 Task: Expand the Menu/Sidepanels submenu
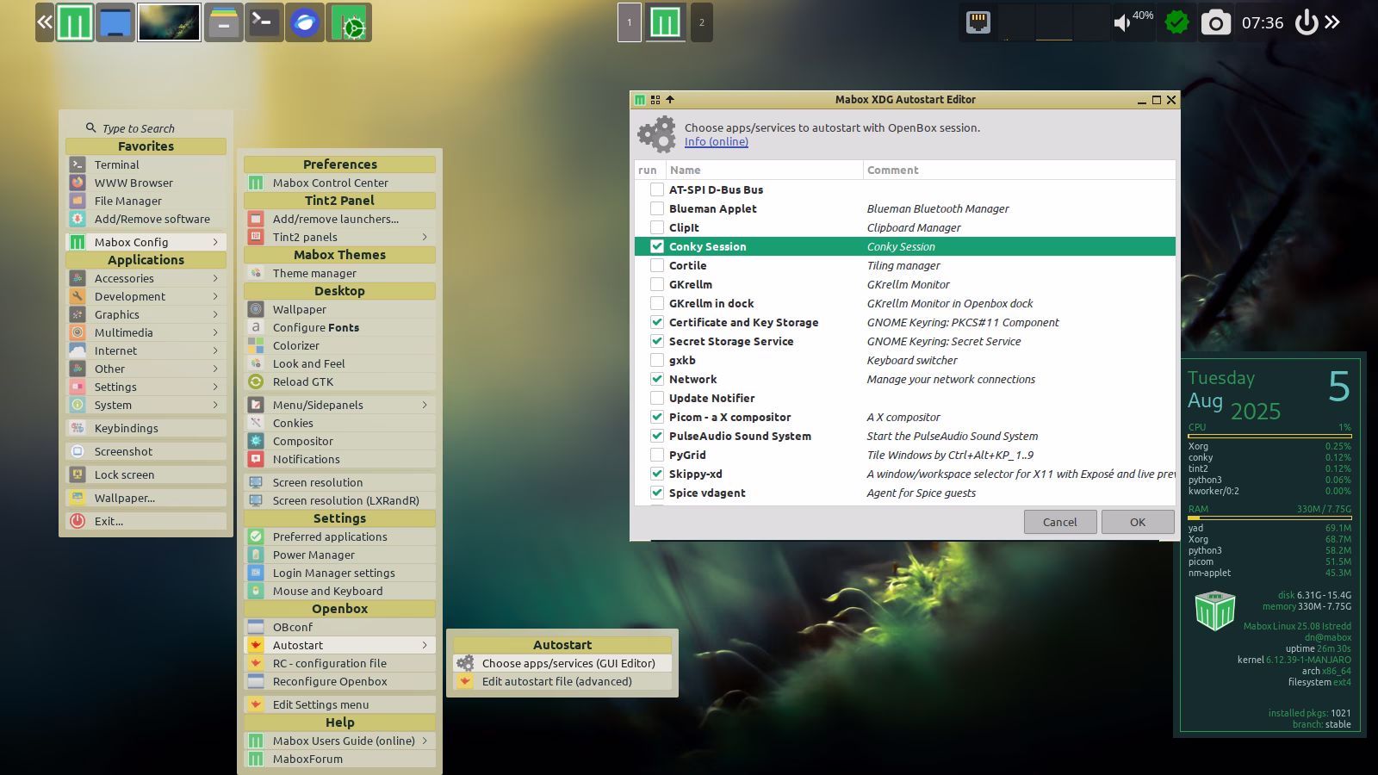pyautogui.click(x=339, y=405)
